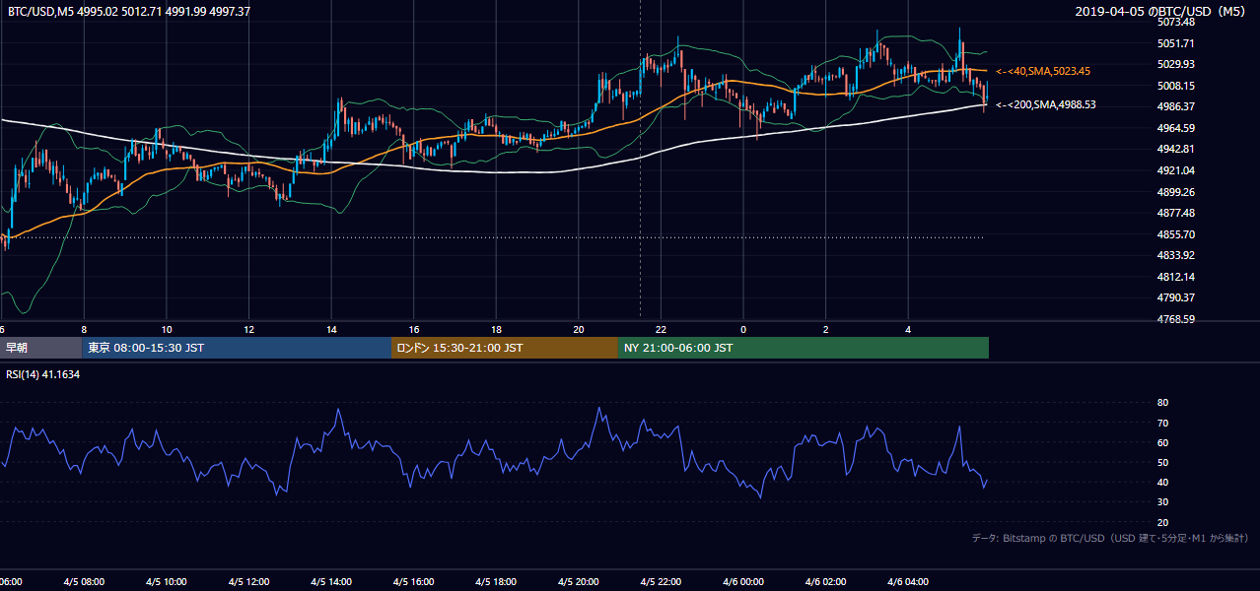Click hour marker 8 under price chart
Viewport: 1260px width, 591px height.
(84, 329)
